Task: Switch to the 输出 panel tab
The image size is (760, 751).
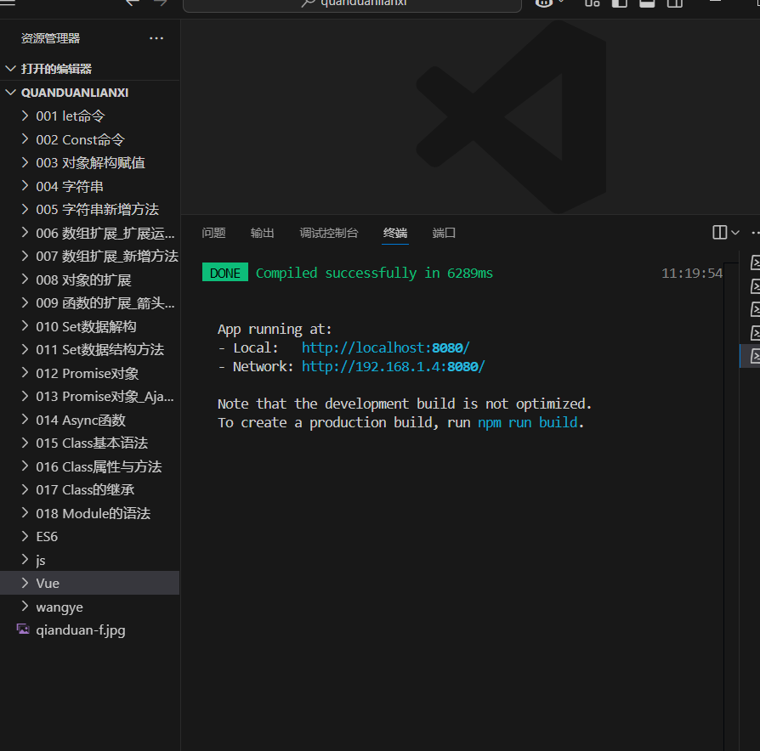Action: 262,233
